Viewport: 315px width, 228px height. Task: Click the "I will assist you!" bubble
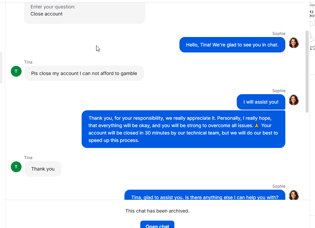(x=261, y=102)
